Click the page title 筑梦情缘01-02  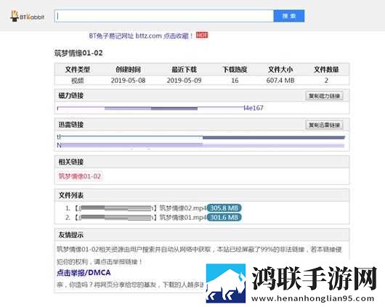pyautogui.click(x=78, y=53)
